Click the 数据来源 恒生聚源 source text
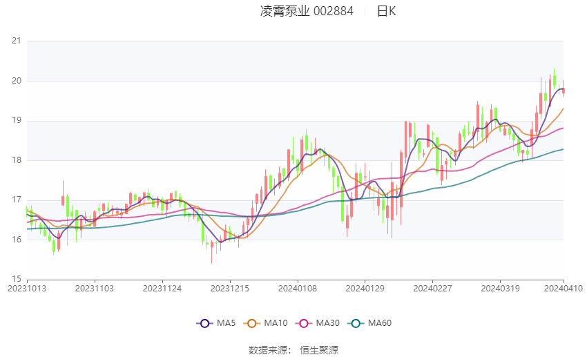The height and width of the screenshot is (357, 587). (293, 350)
